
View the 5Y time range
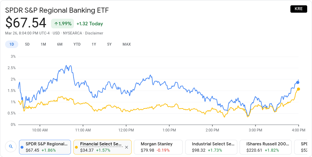point(109,44)
